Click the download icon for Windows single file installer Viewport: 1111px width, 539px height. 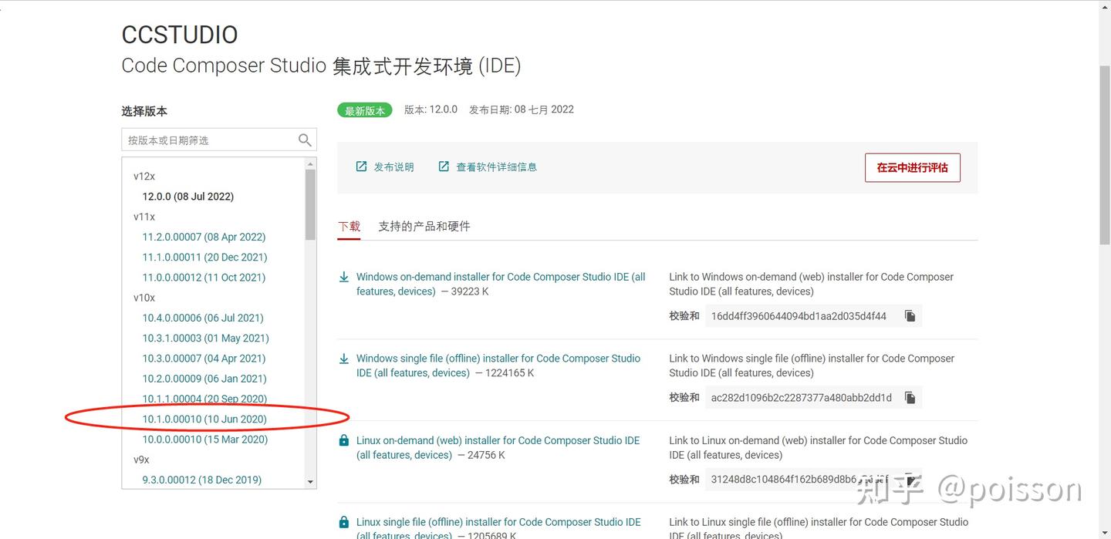(x=344, y=358)
